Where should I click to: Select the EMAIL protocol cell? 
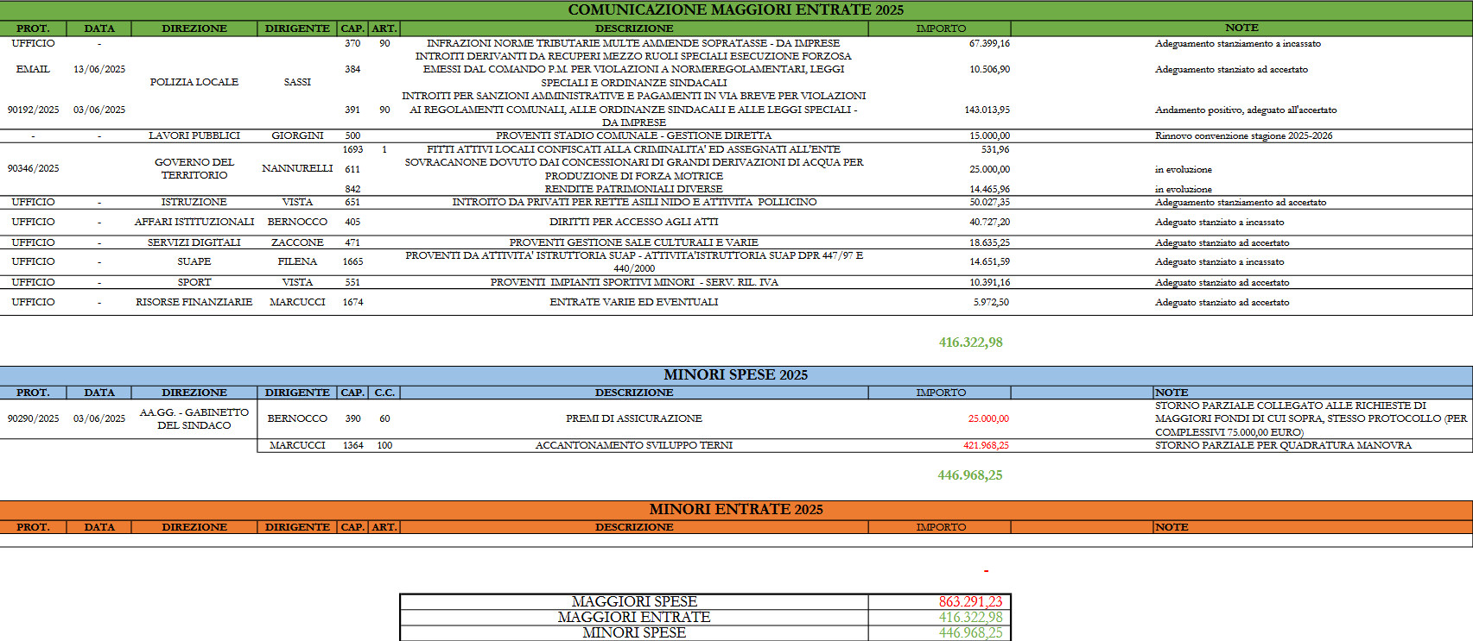click(33, 69)
